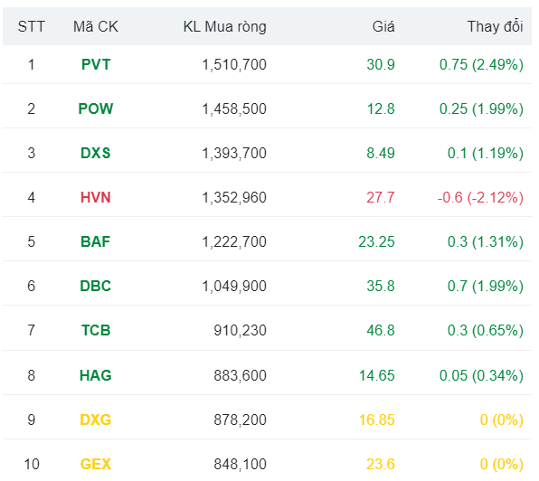The height and width of the screenshot is (481, 539).
Task: Click POW change 0.25 (1.99%)
Action: coord(482,108)
